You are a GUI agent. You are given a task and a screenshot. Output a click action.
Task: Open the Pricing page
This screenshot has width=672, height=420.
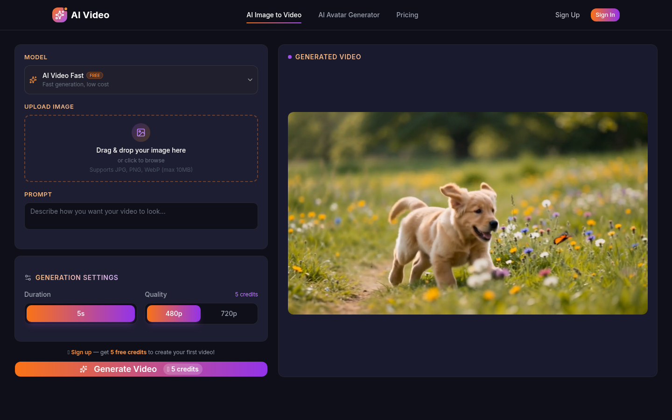[407, 15]
